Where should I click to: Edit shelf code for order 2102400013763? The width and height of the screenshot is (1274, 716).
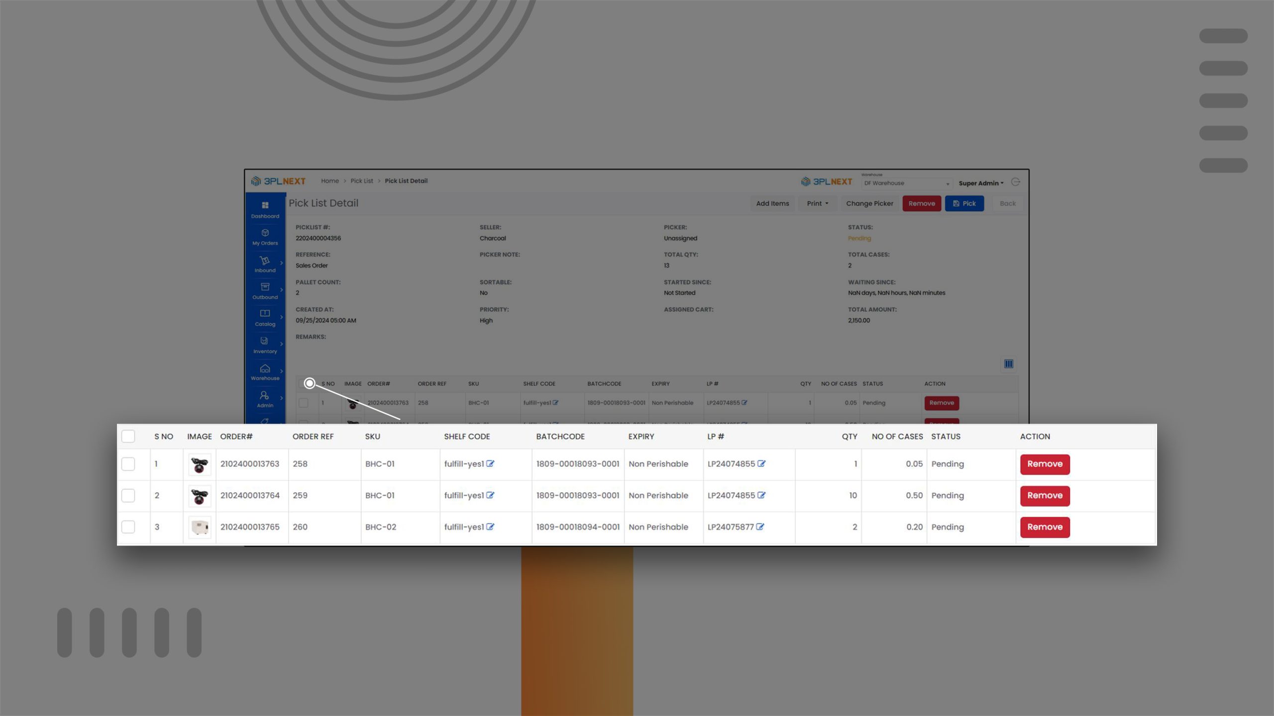[x=490, y=463]
